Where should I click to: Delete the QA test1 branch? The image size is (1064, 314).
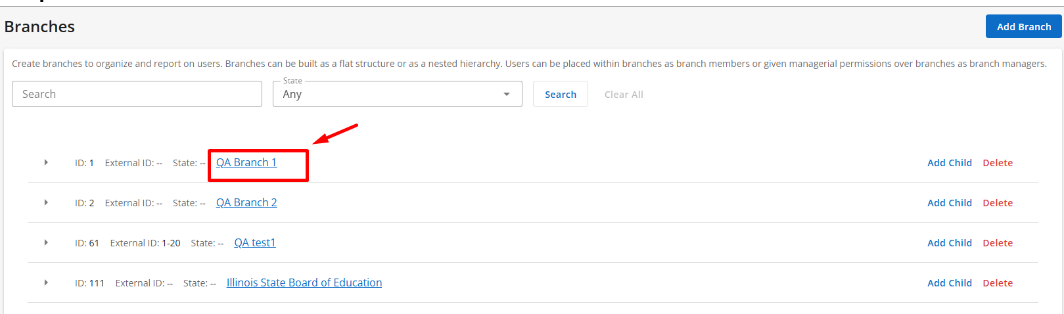(997, 243)
